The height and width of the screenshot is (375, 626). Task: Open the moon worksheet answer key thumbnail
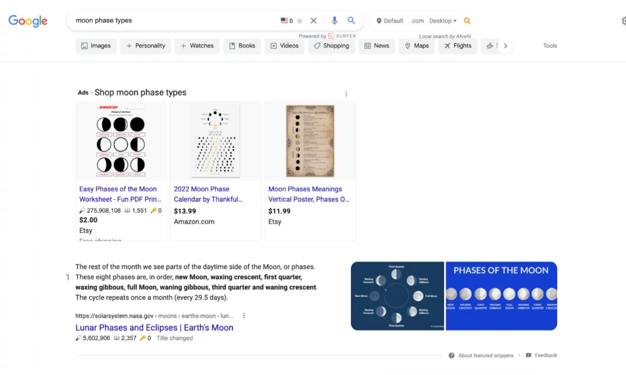pos(121,141)
